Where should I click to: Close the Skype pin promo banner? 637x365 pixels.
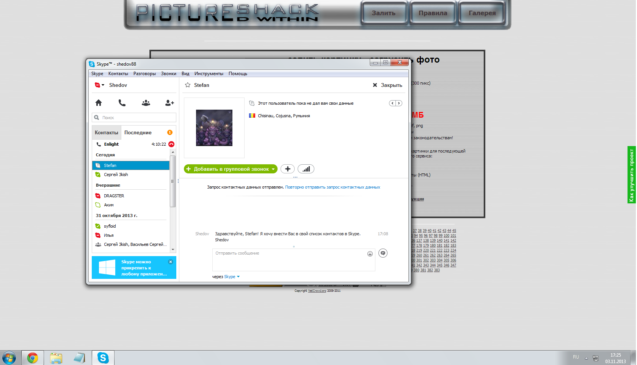[x=171, y=262]
